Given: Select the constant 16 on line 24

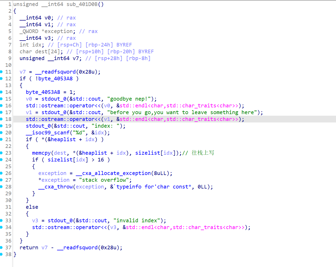Looking at the screenshot, I should coord(101,160).
